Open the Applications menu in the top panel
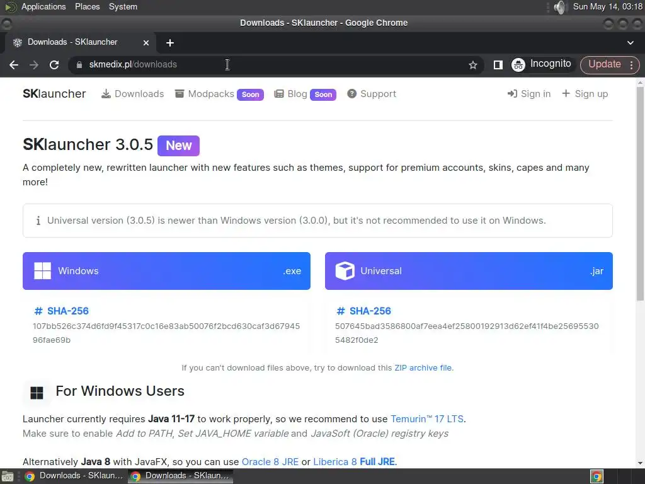Screen dimensions: 645x484 coord(43,6)
